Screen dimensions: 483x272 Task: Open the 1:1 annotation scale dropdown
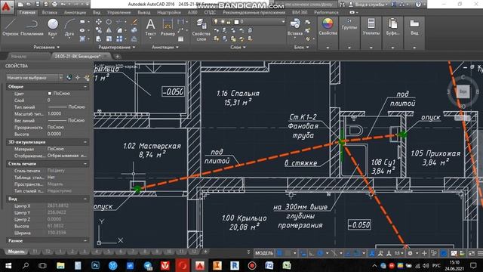tap(399, 253)
